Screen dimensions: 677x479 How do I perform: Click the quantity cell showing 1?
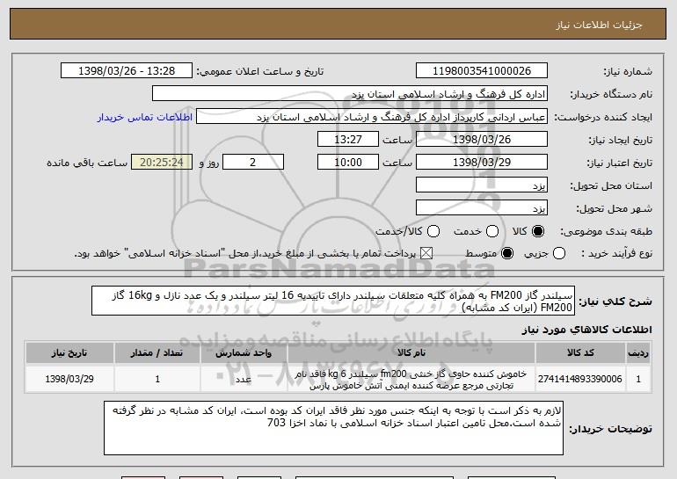tap(157, 379)
